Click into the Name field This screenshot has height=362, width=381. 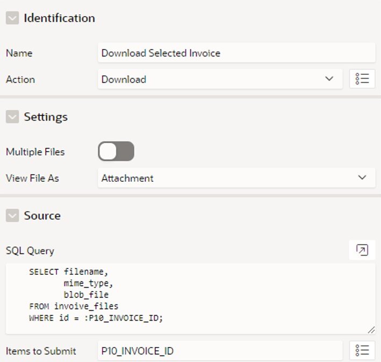tap(236, 53)
